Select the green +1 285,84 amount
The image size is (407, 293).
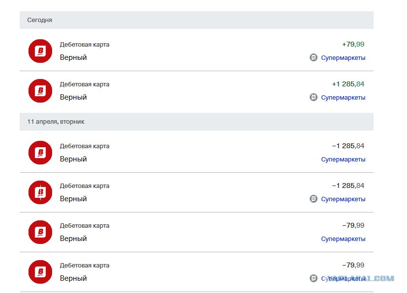(x=348, y=84)
